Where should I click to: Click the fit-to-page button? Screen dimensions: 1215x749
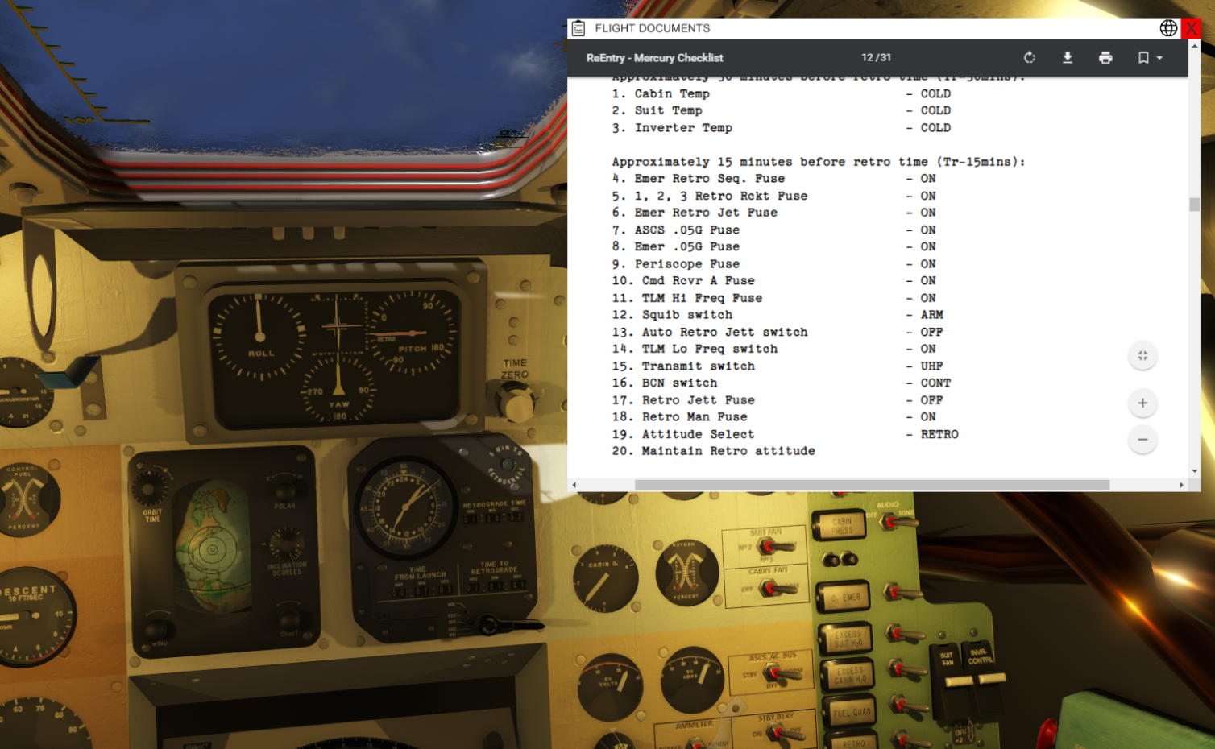(1142, 356)
